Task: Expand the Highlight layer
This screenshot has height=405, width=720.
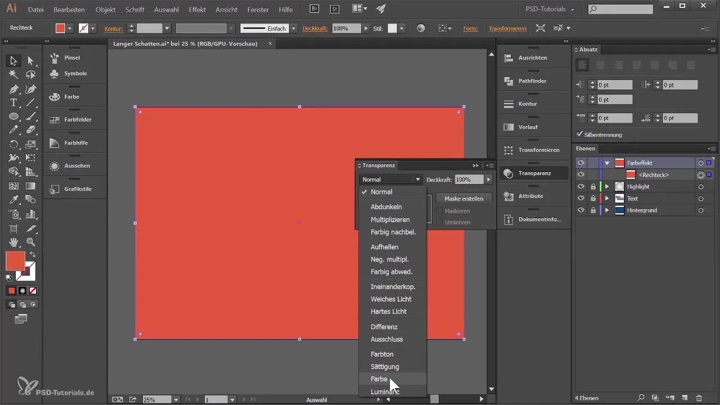Action: pyautogui.click(x=607, y=186)
